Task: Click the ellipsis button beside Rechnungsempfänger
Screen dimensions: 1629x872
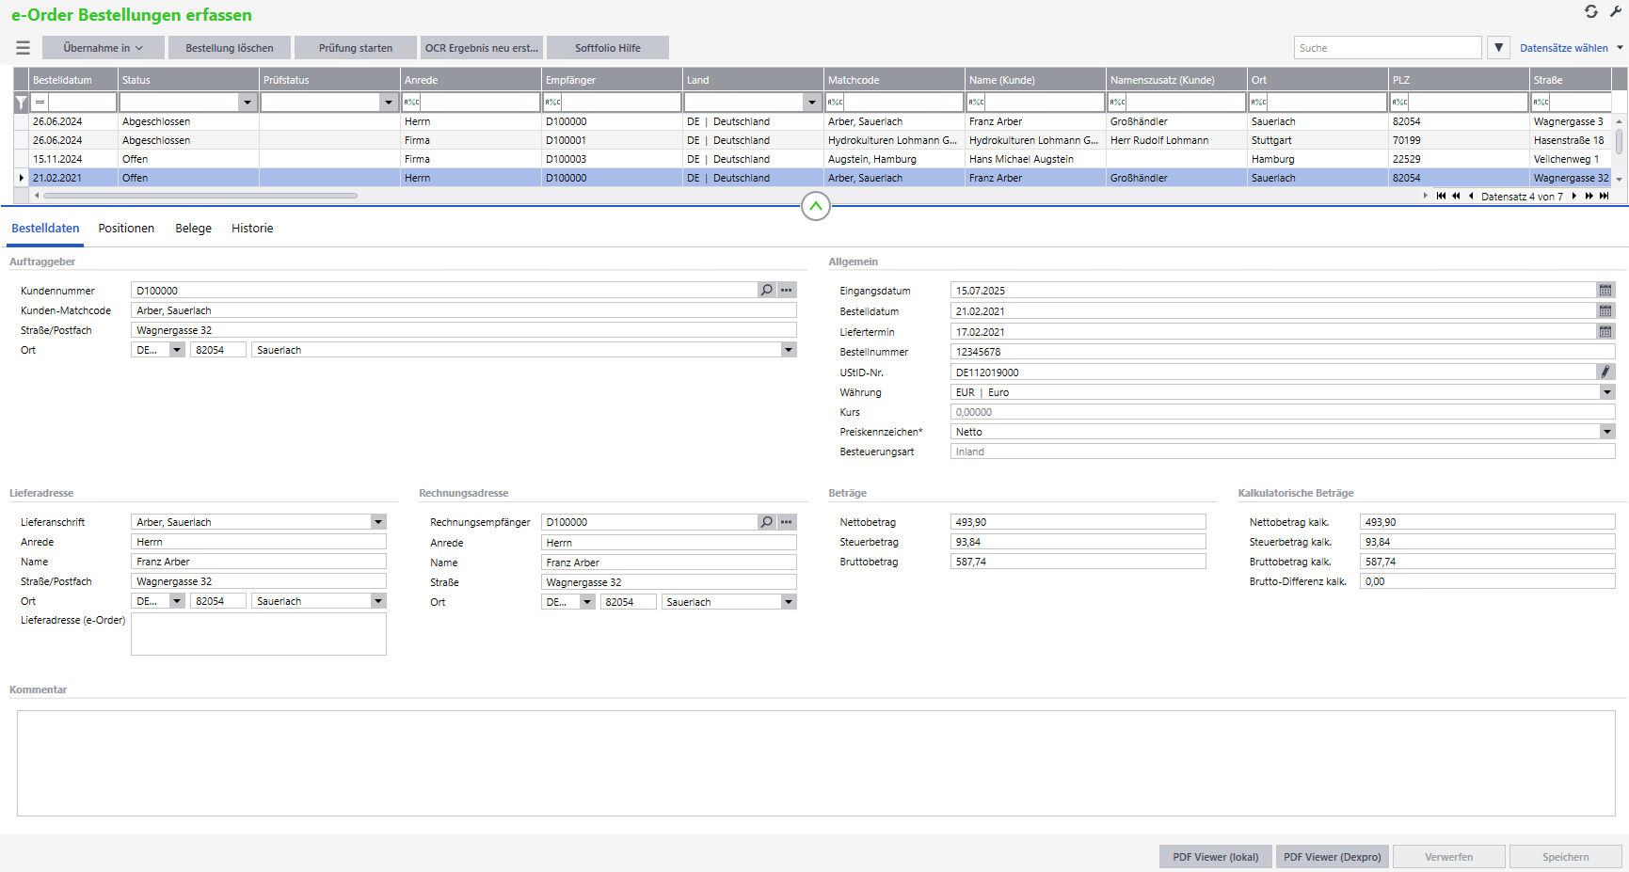Action: [787, 522]
